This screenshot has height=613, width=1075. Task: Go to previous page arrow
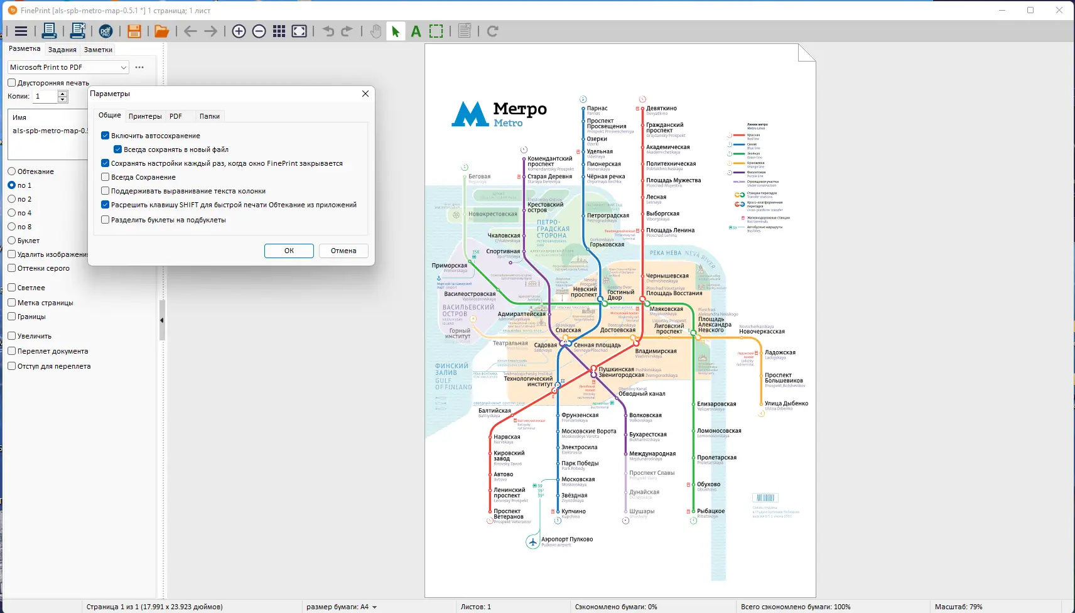190,31
